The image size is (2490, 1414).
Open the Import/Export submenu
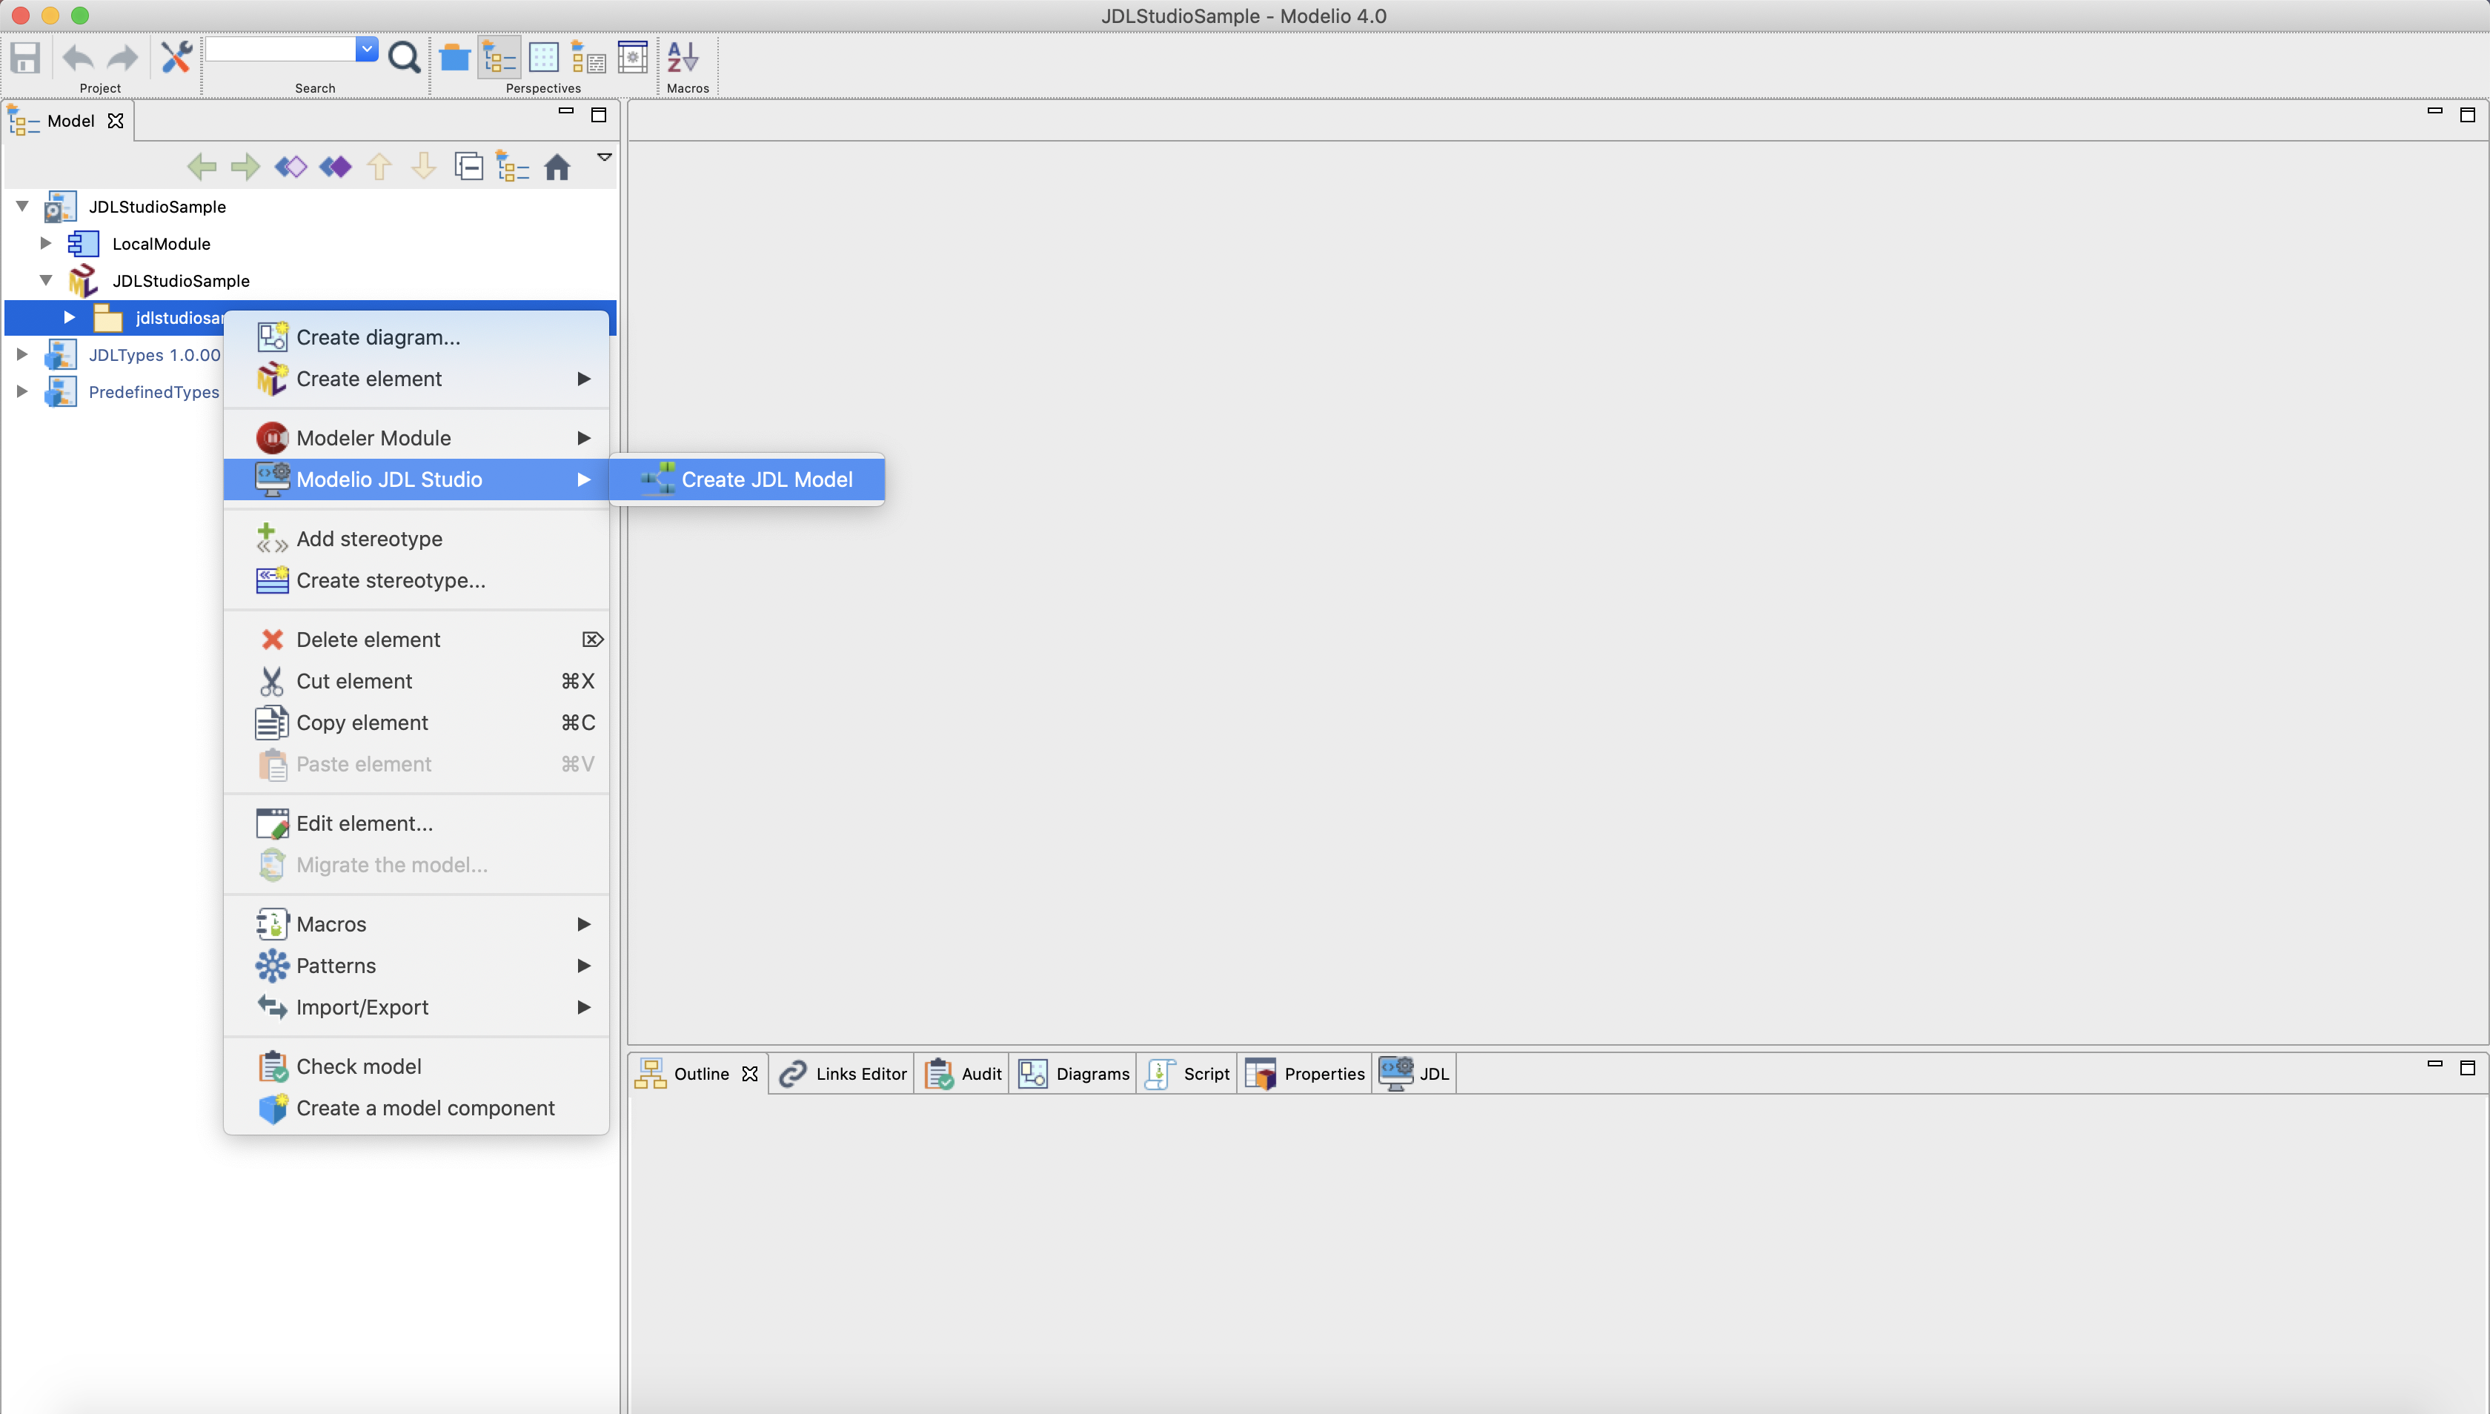pos(416,1008)
